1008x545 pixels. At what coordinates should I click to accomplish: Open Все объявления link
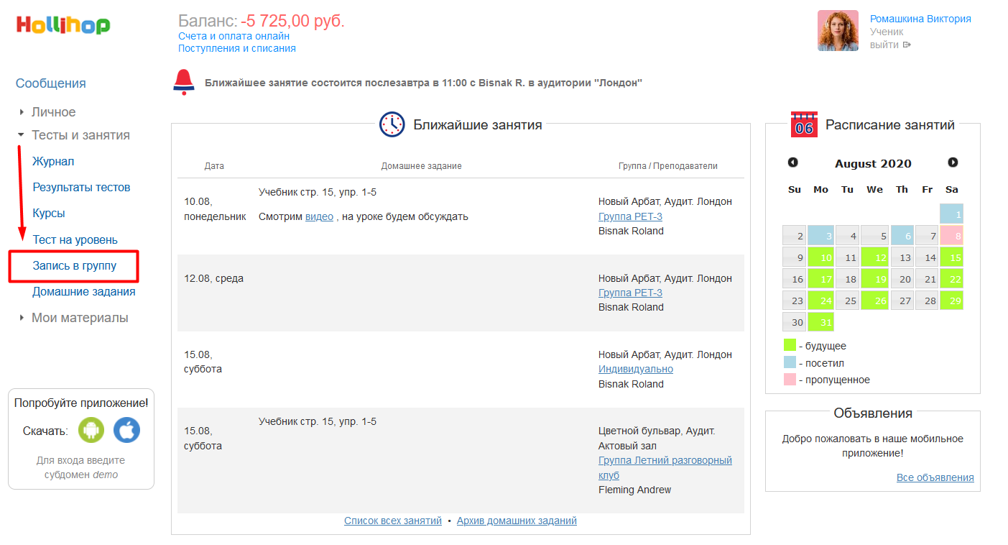pyautogui.click(x=935, y=477)
